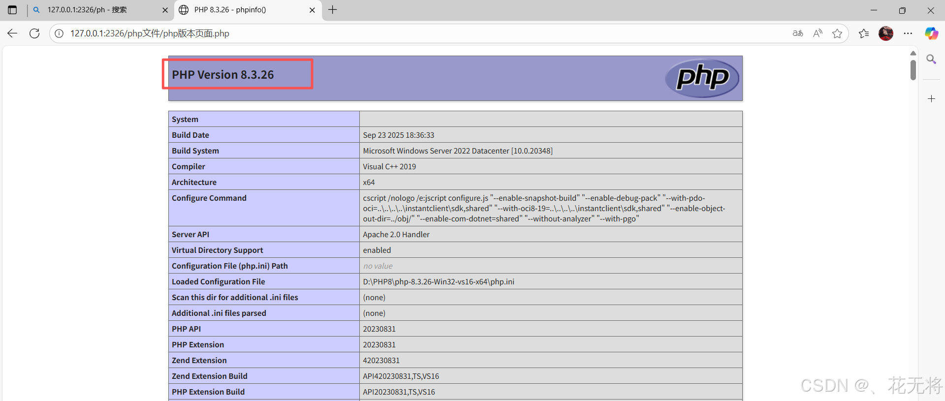Click the 'Visual C++ 2019' value
This screenshot has width=945, height=401.
point(389,167)
